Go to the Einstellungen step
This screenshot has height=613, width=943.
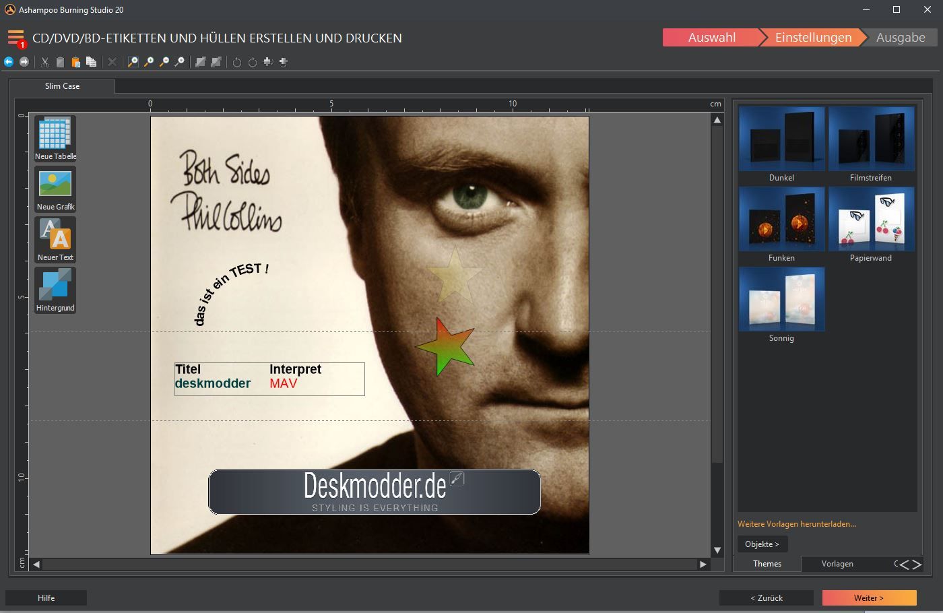coord(813,38)
